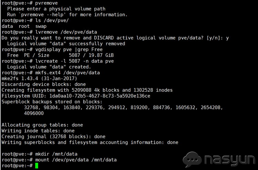Click the Filesystem UUID value

100,96
